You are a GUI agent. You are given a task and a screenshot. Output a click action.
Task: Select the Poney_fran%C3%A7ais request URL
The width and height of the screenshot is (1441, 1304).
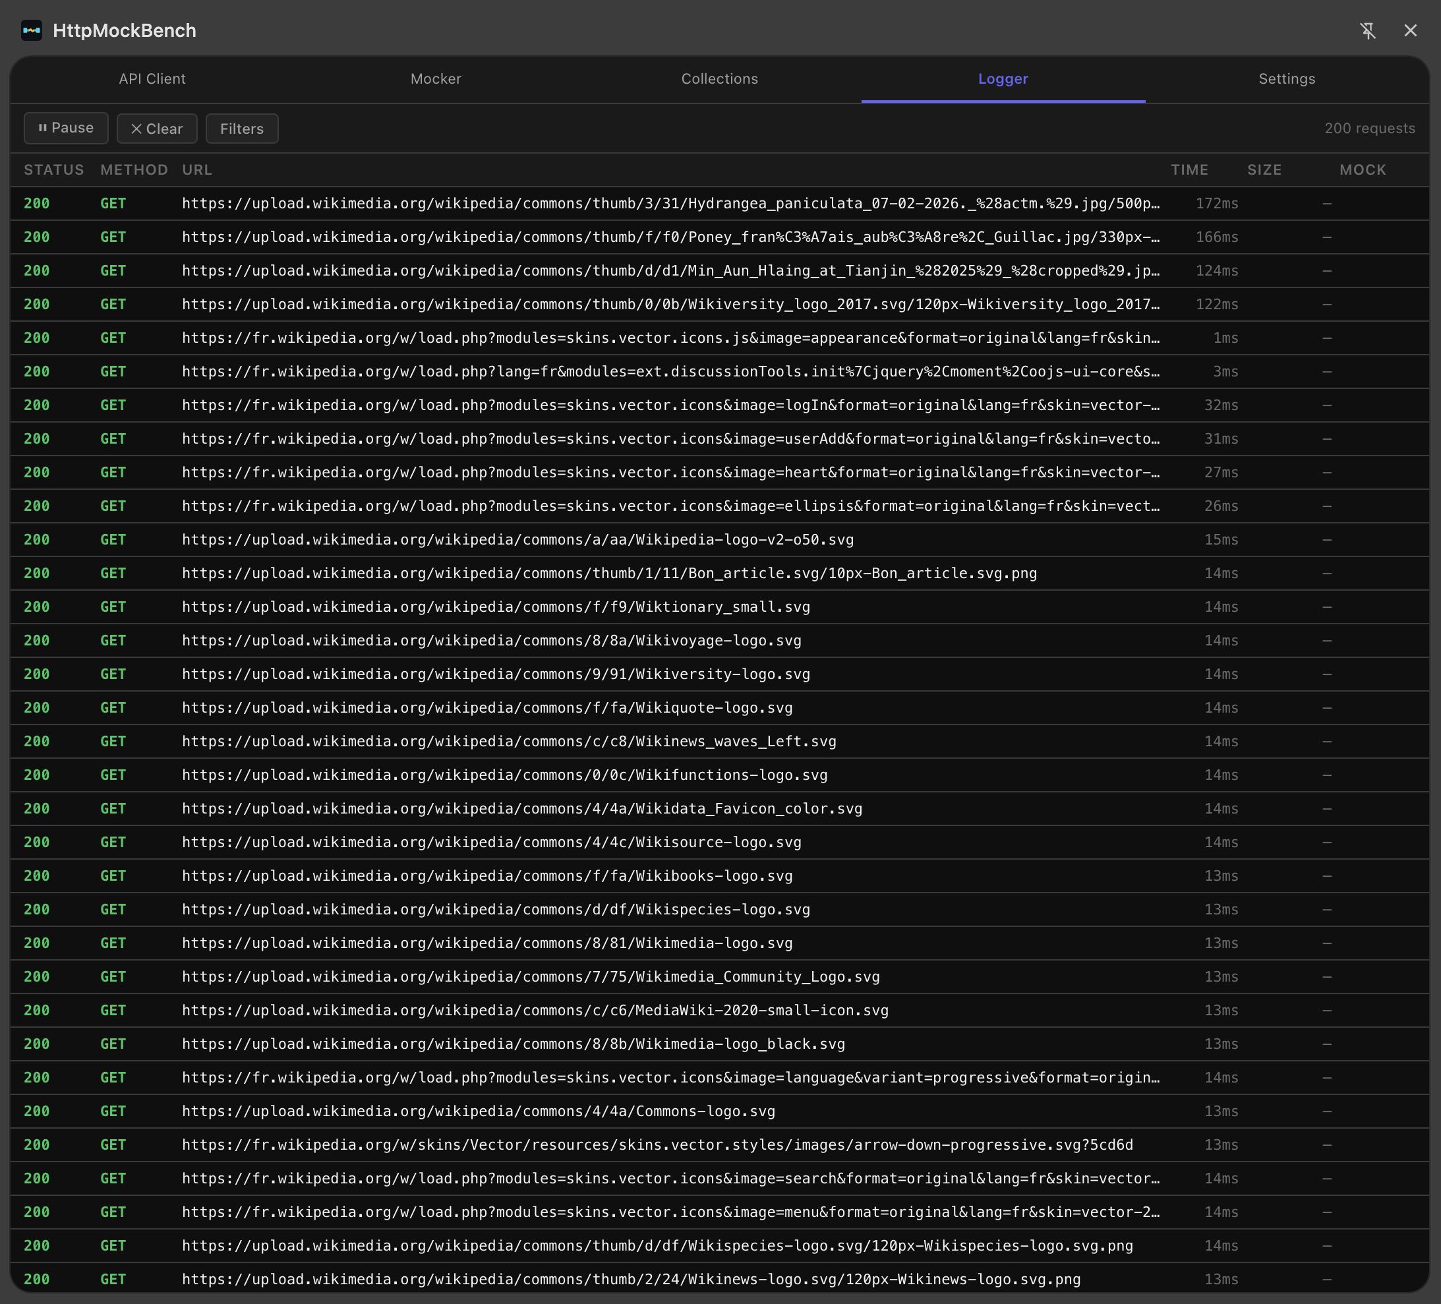point(670,237)
